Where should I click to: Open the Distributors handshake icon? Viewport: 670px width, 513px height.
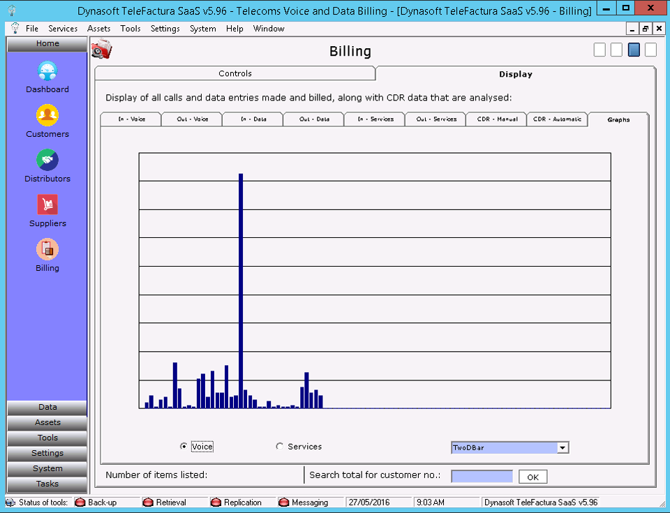[47, 161]
